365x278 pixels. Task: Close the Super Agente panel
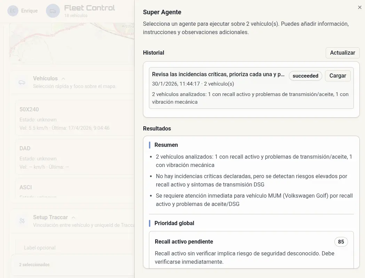click(x=360, y=7)
